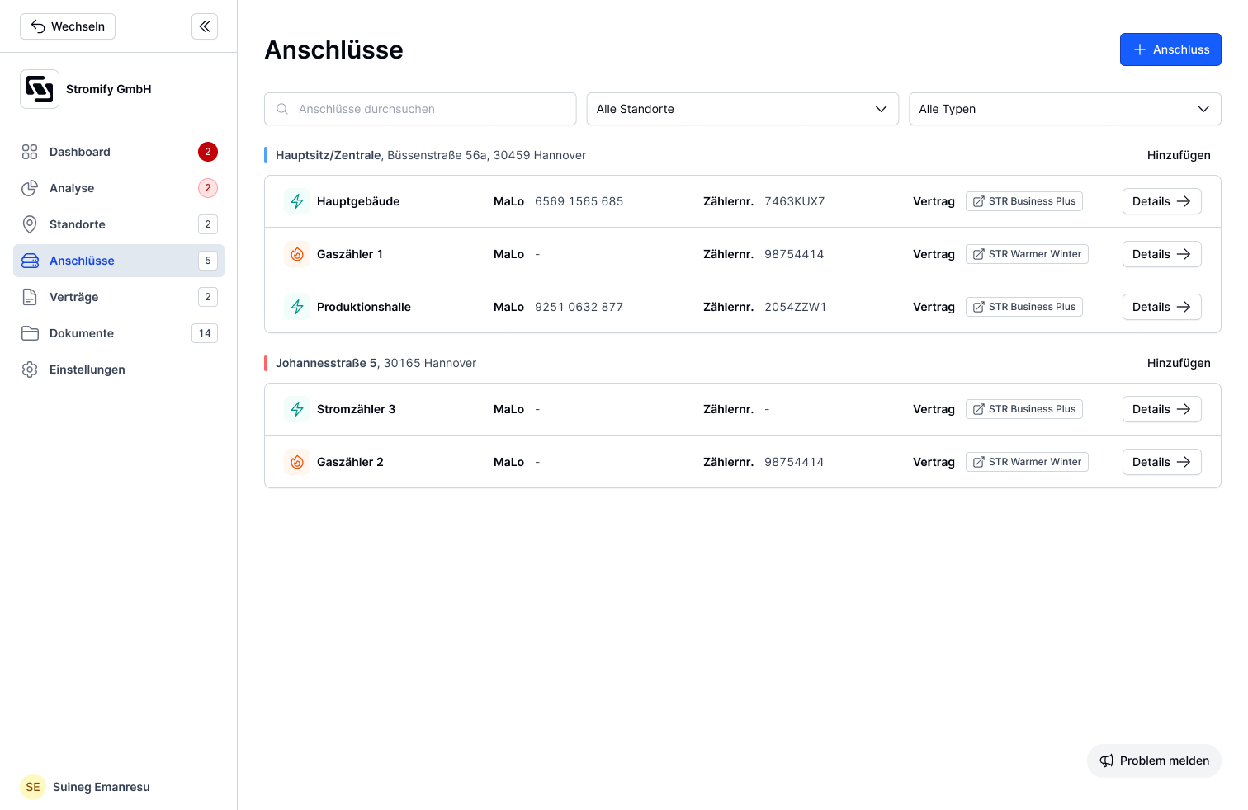Click user name Suineg Emanresu

(x=102, y=787)
